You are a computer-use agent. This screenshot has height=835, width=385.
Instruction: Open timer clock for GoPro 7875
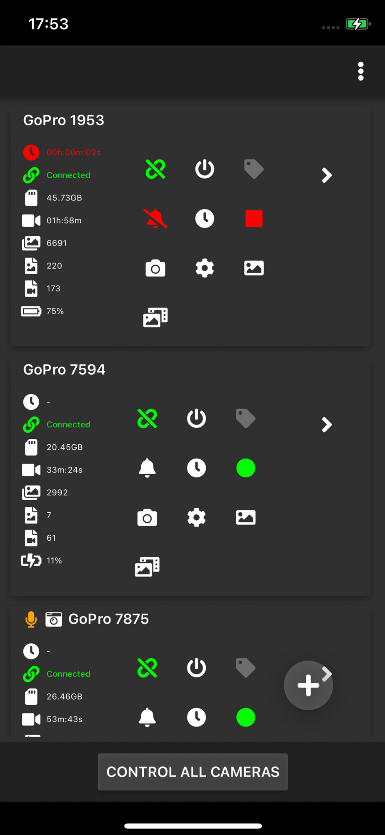196,717
